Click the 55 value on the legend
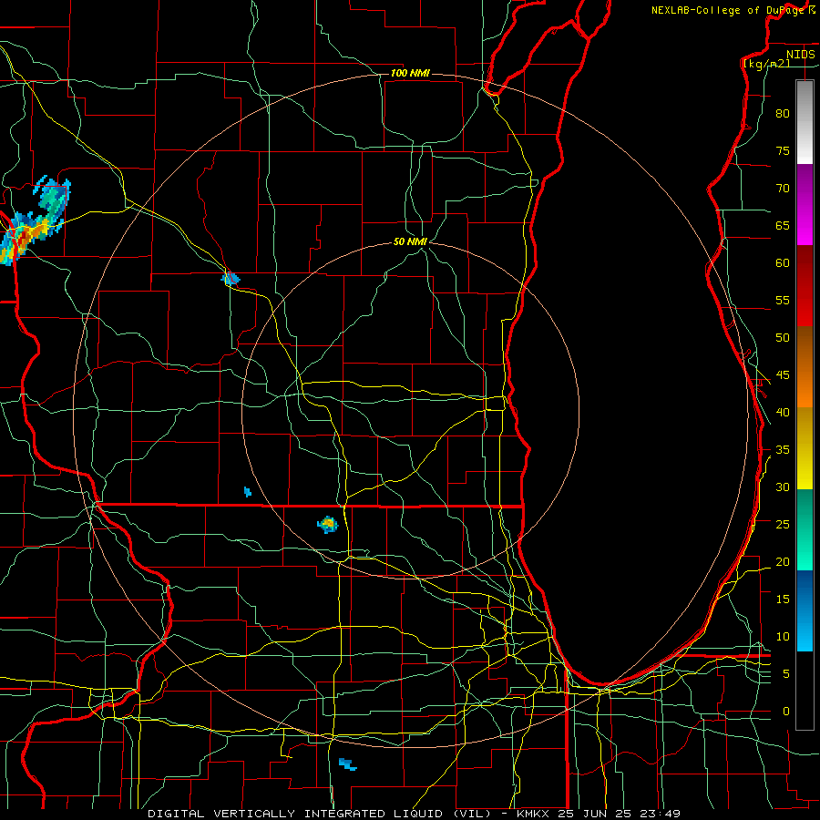 (783, 300)
